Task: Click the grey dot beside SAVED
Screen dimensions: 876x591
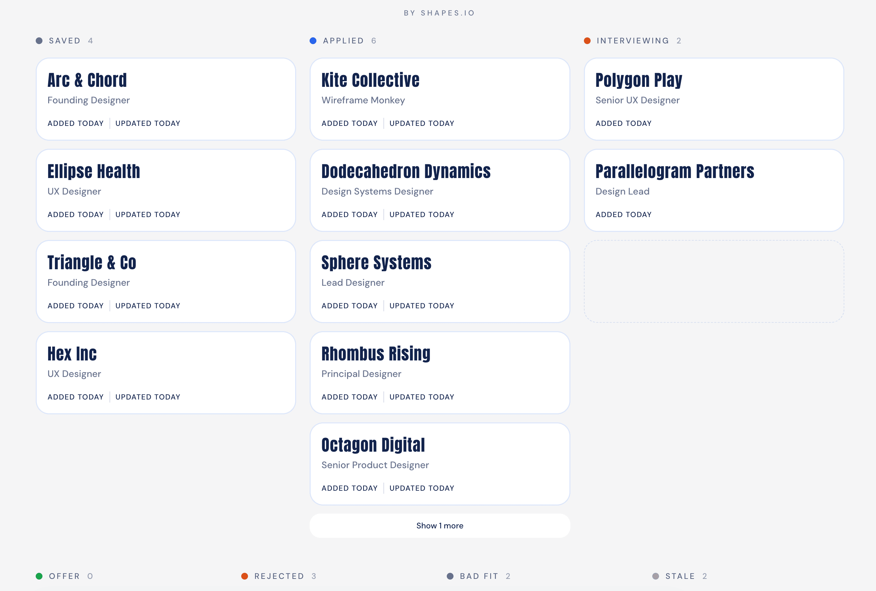Action: [39, 41]
